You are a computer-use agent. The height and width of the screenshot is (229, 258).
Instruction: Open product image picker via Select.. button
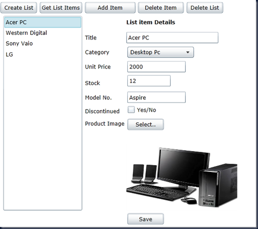tap(145, 124)
